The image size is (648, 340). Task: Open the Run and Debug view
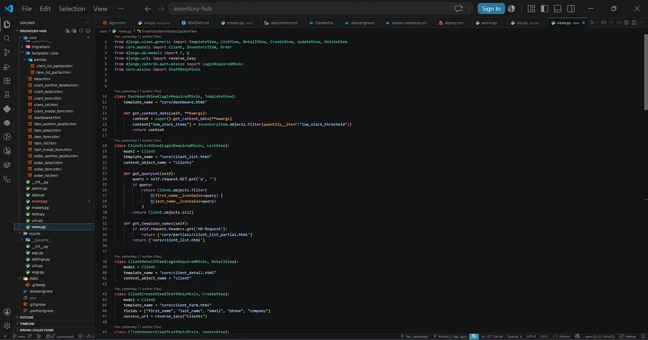pos(7,66)
